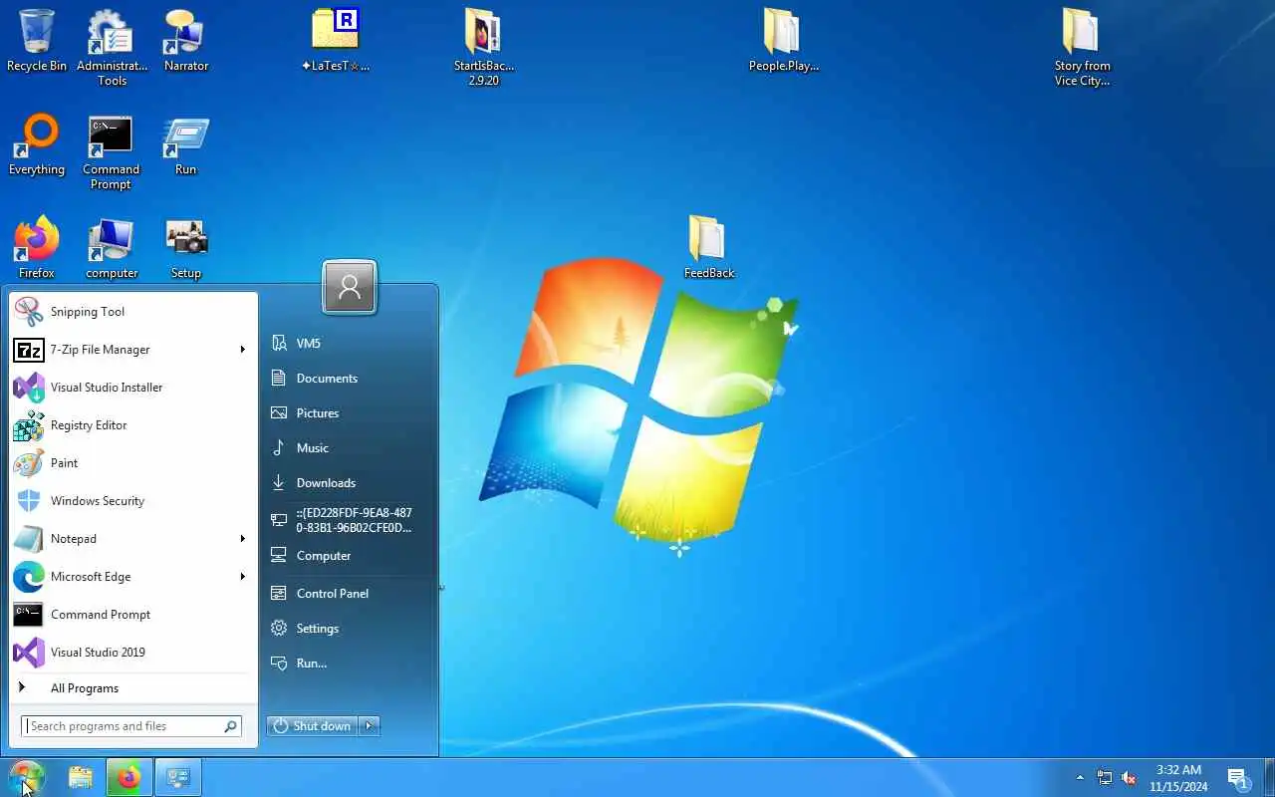The width and height of the screenshot is (1275, 797).
Task: Open StartIsBack 2.9.20 folder on desktop
Action: [x=483, y=47]
